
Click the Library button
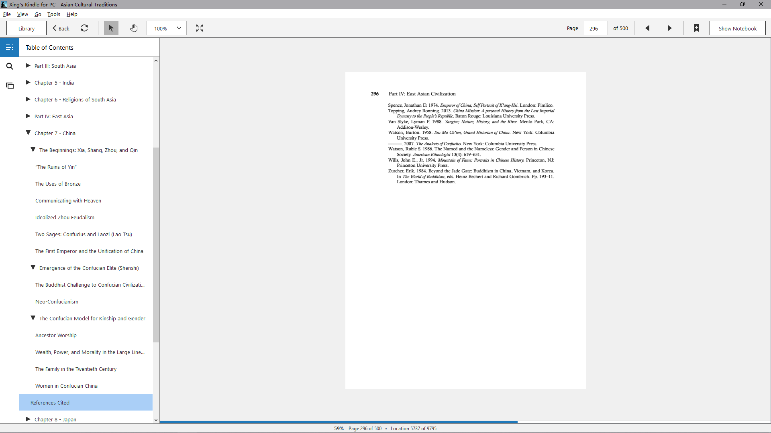click(x=27, y=28)
